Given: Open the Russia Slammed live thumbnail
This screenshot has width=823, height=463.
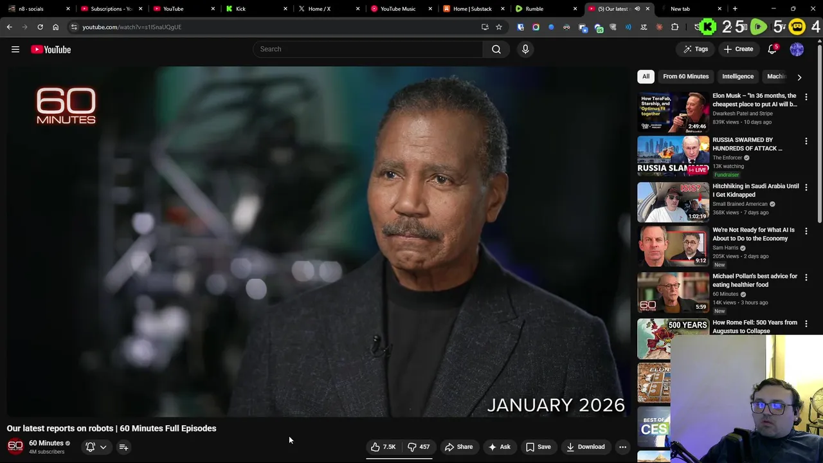Looking at the screenshot, I should pos(673,156).
